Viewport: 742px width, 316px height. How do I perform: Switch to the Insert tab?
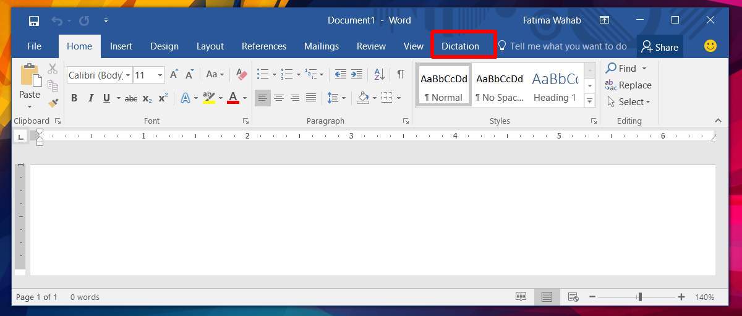point(121,46)
